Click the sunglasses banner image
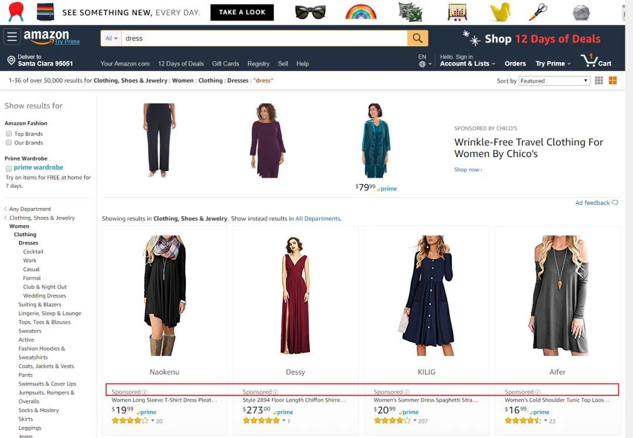The width and height of the screenshot is (633, 438). click(309, 12)
